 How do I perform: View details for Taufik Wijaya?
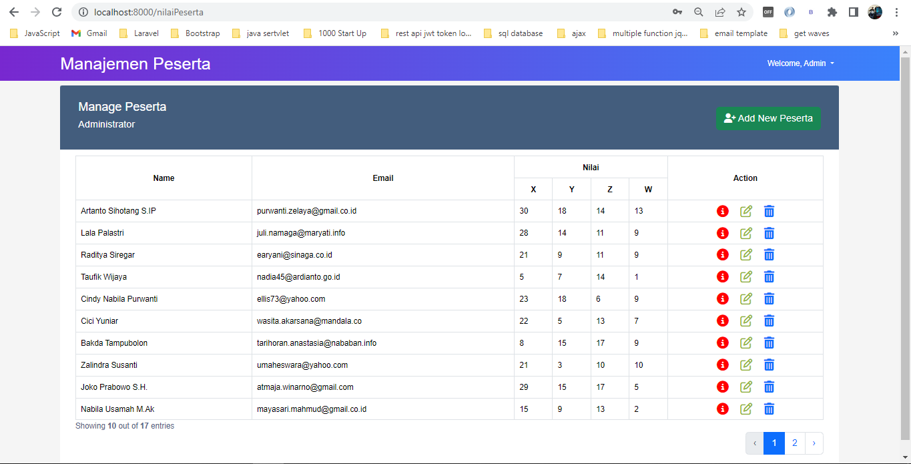[x=722, y=276]
